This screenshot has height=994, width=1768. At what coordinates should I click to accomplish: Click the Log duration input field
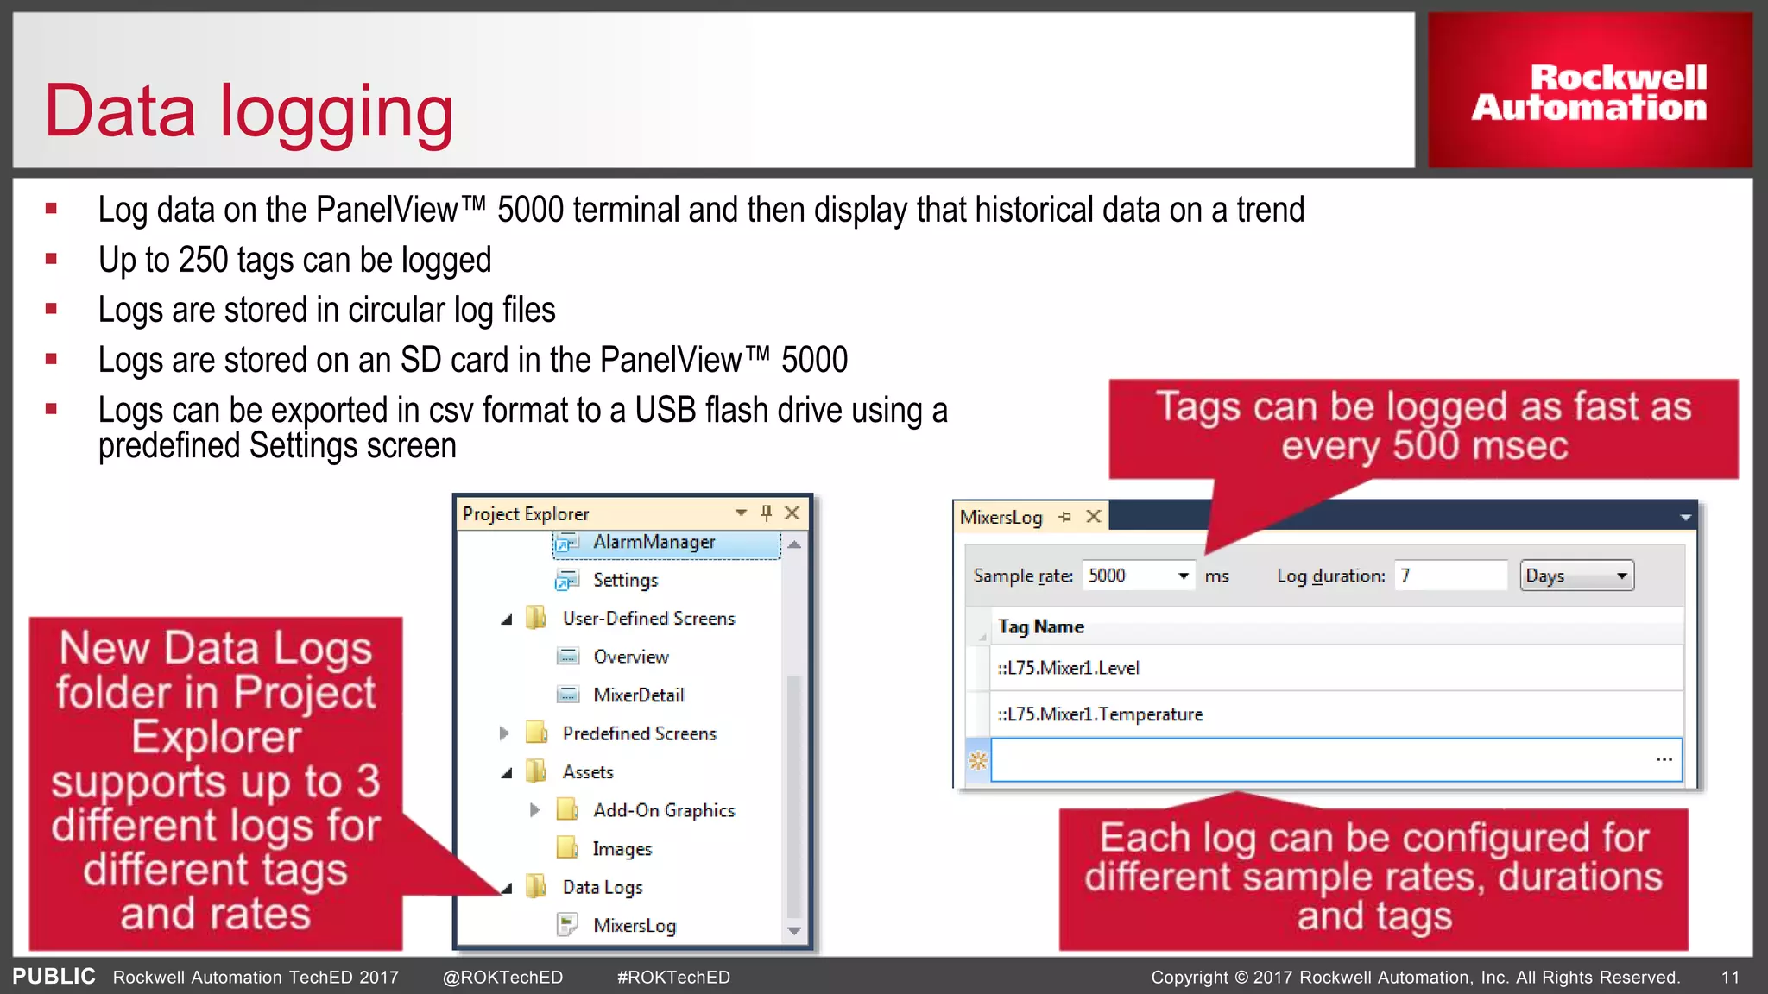1450,576
